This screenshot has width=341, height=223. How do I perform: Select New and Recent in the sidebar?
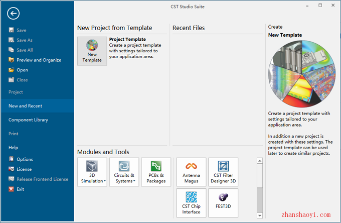(x=37, y=106)
